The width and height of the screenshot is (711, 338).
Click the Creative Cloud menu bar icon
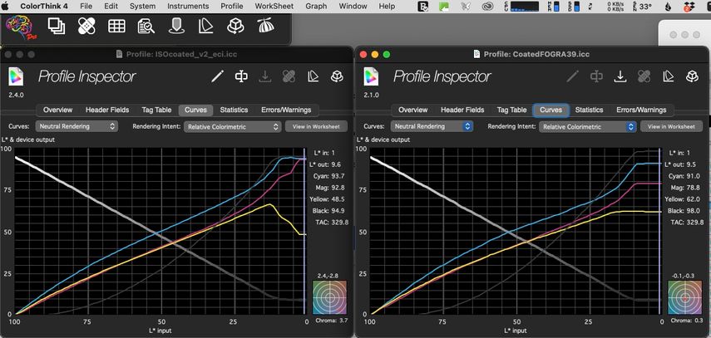488,7
